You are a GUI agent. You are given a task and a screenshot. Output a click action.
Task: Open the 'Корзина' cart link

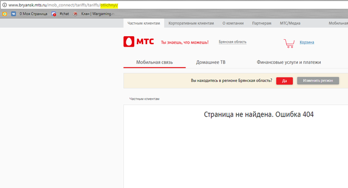[307, 42]
